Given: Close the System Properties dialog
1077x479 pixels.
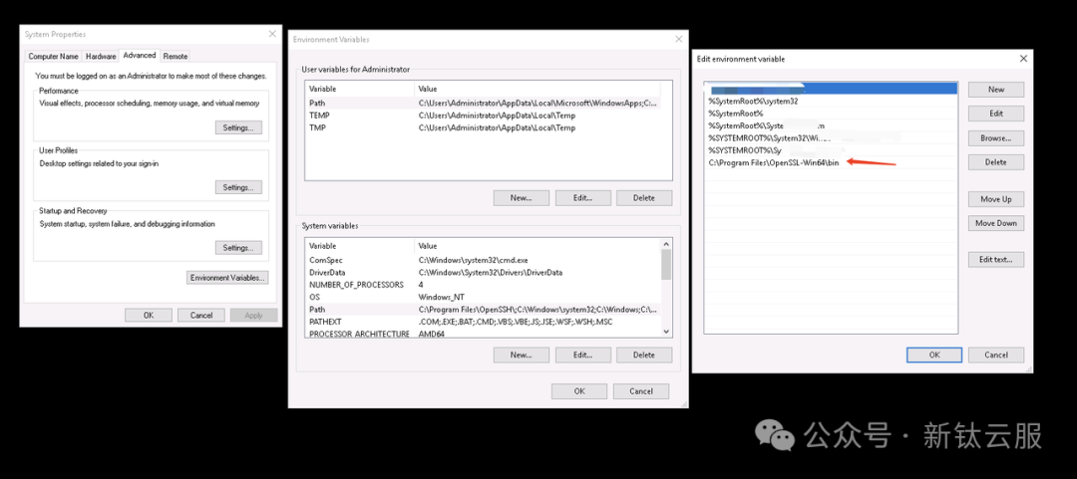Looking at the screenshot, I should point(272,34).
